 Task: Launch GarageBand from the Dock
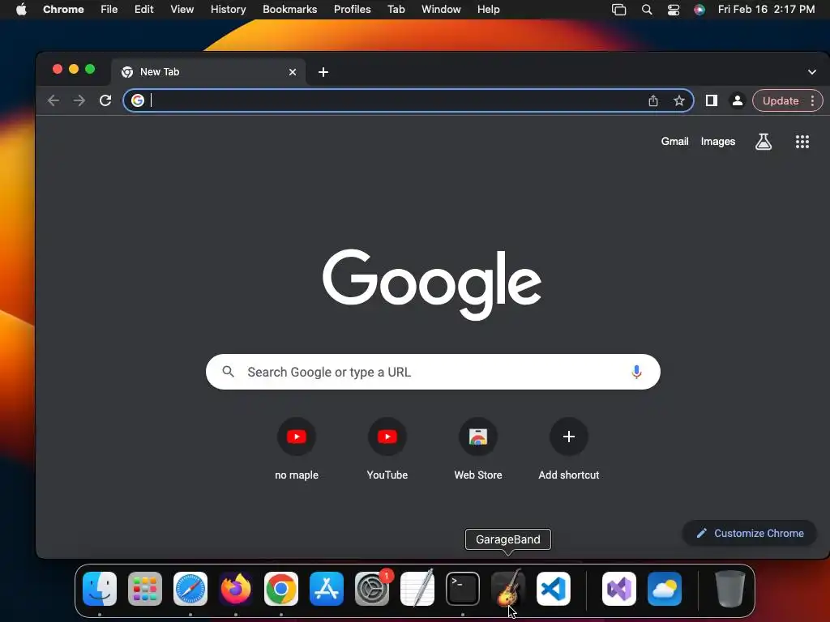point(508,589)
